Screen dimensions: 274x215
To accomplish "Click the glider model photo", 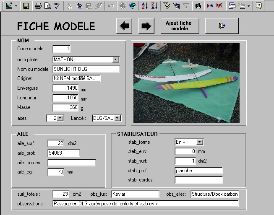I will pyautogui.click(x=186, y=83).
